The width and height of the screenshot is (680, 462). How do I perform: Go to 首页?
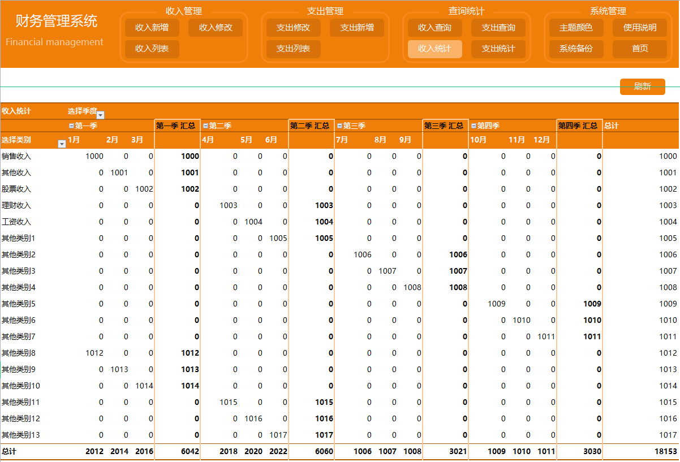[640, 49]
